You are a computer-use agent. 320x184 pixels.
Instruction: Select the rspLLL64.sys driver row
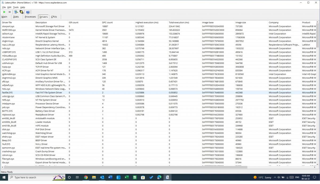coord(159,45)
